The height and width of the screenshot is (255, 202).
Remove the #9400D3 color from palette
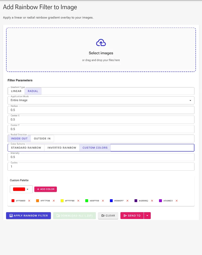[177, 201]
